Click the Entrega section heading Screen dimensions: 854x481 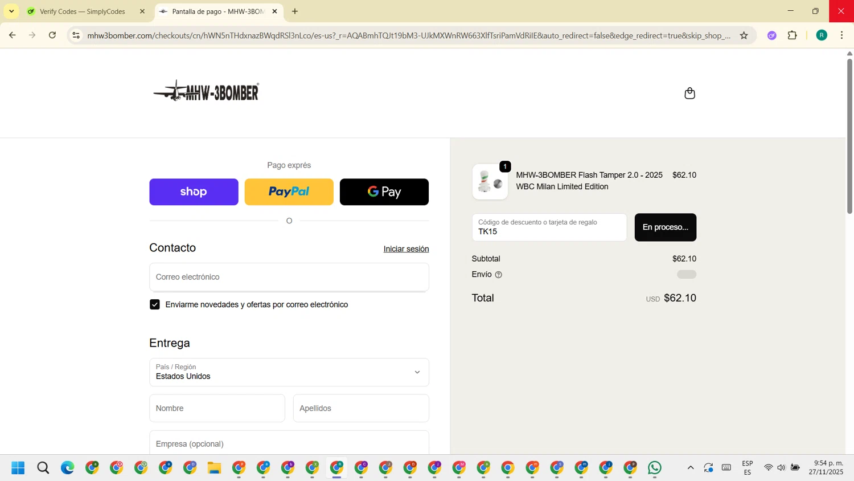coord(170,343)
